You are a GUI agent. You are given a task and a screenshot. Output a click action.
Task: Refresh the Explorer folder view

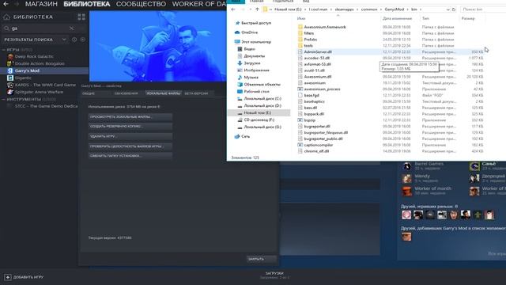pyautogui.click(x=454, y=9)
